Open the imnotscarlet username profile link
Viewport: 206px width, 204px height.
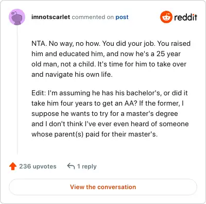(50, 17)
